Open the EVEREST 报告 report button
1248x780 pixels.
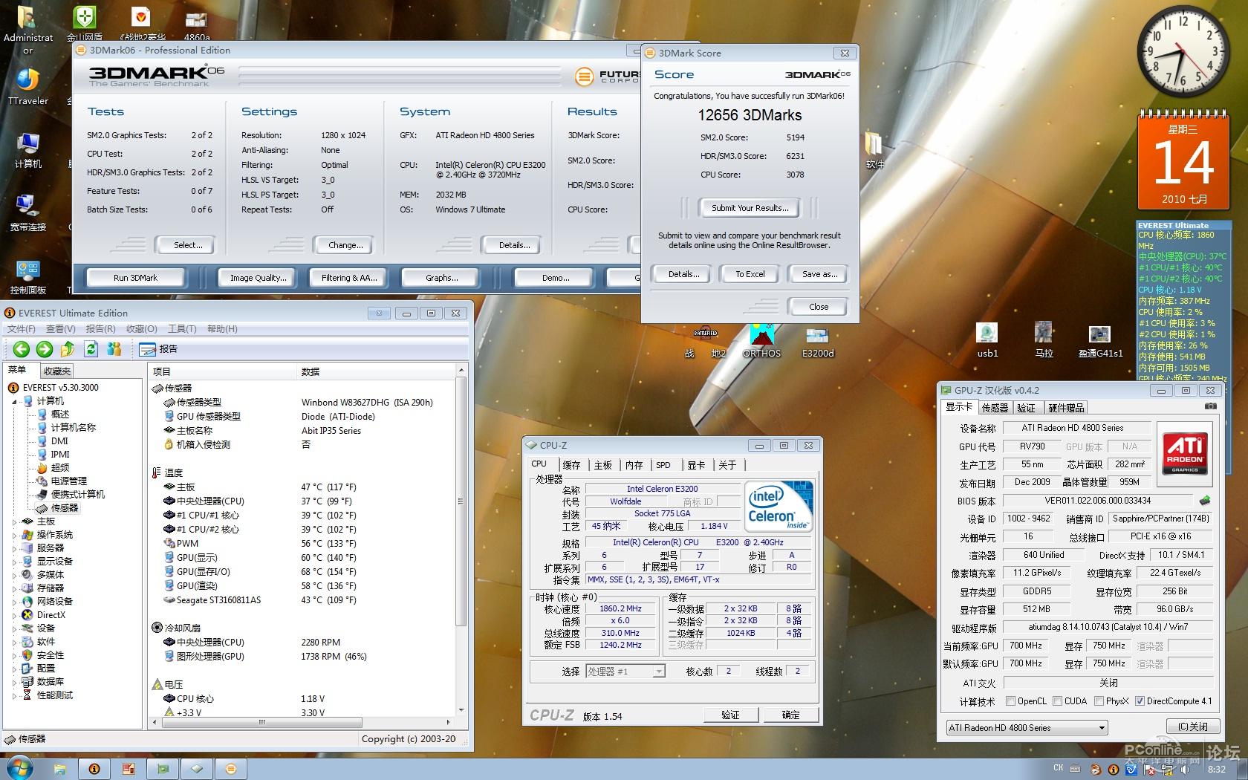pos(158,349)
